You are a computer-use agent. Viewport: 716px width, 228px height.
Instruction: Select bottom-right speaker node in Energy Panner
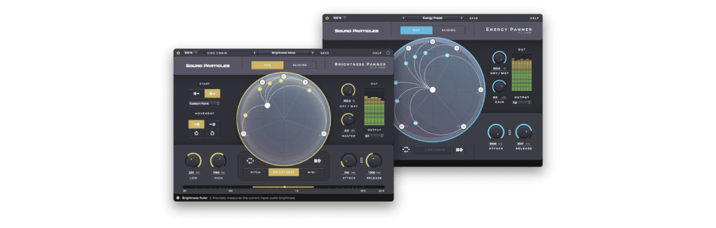coord(464,127)
